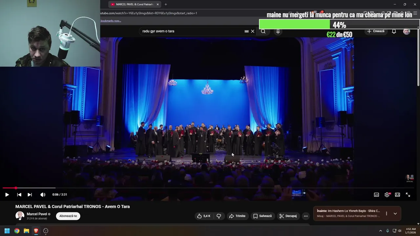Clear the YouTube search text
Image resolution: width=420 pixels, height=236 pixels.
tap(253, 31)
